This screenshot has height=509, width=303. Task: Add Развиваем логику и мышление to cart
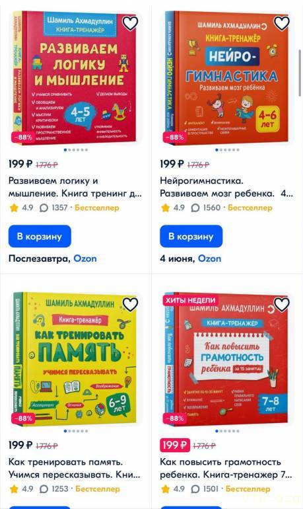pyautogui.click(x=40, y=237)
